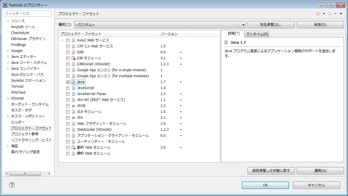
Task: Click the 削除(D) button
Action: click(320, 25)
